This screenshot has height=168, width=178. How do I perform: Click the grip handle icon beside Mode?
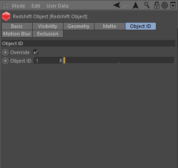click(x=5, y=6)
